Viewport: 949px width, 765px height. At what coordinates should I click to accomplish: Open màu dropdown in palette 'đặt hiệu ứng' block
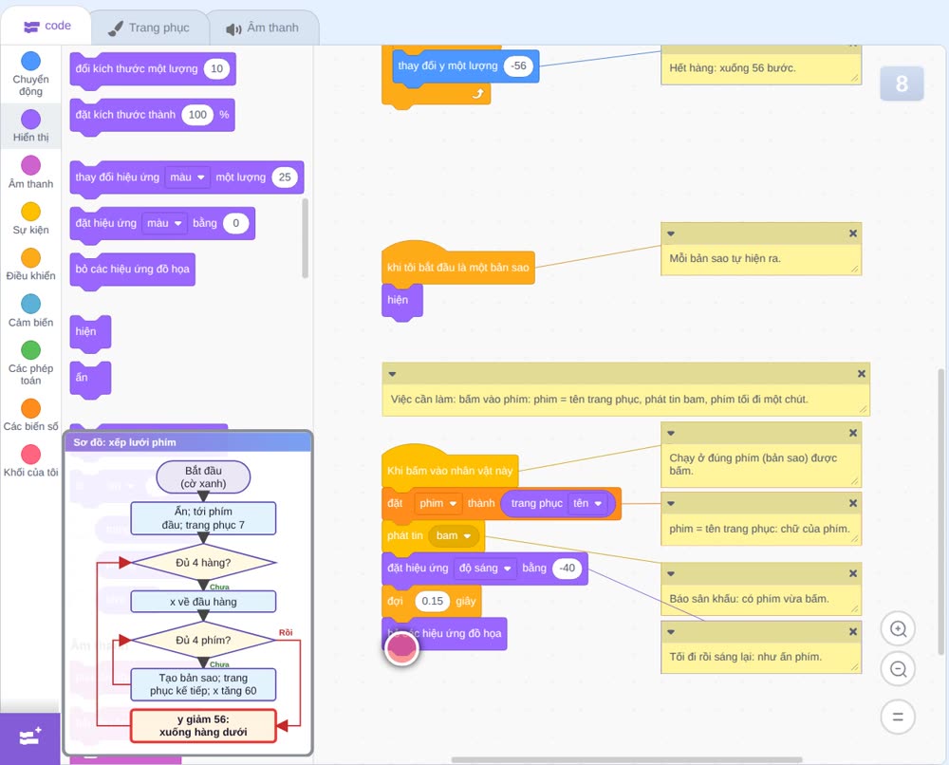coord(164,223)
